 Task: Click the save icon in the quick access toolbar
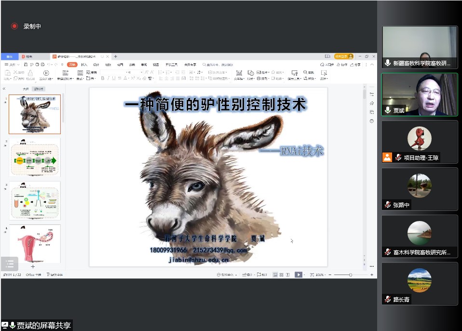[x=26, y=65]
